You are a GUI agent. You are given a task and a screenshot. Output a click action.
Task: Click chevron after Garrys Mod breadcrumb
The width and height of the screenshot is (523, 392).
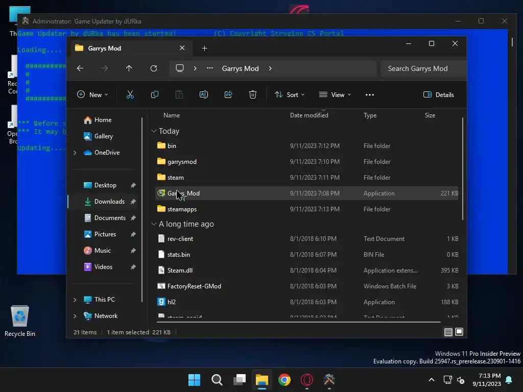tap(270, 68)
